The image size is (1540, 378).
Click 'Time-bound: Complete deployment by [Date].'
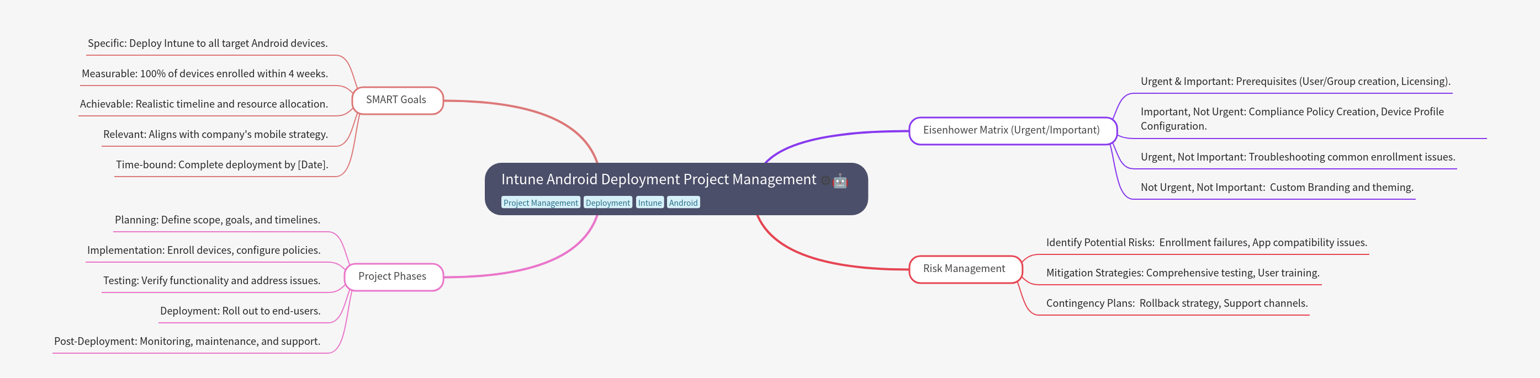222,166
